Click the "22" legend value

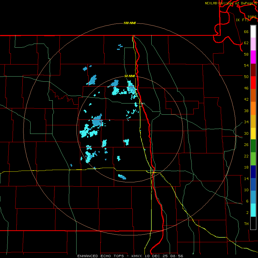246,156
